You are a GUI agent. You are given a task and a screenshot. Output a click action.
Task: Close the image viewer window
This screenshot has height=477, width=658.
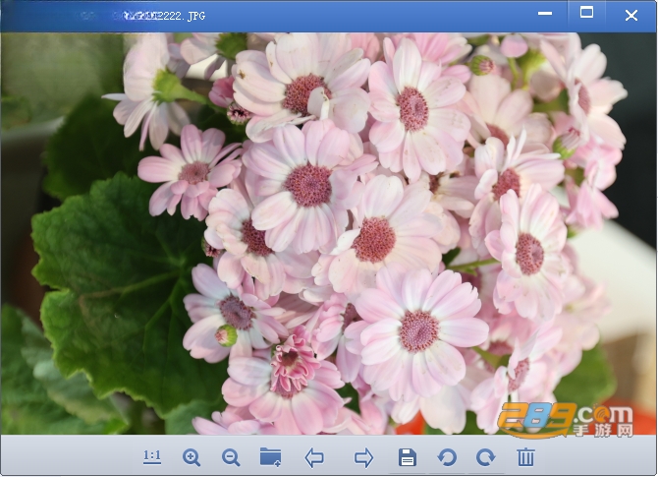(x=631, y=16)
